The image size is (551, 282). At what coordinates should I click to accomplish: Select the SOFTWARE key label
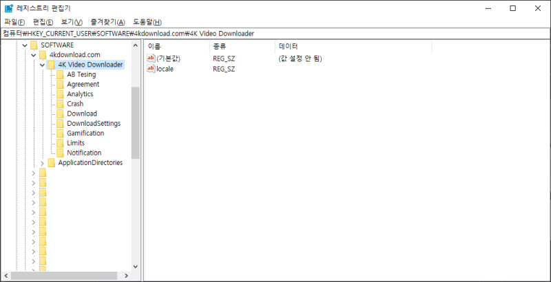pos(57,45)
